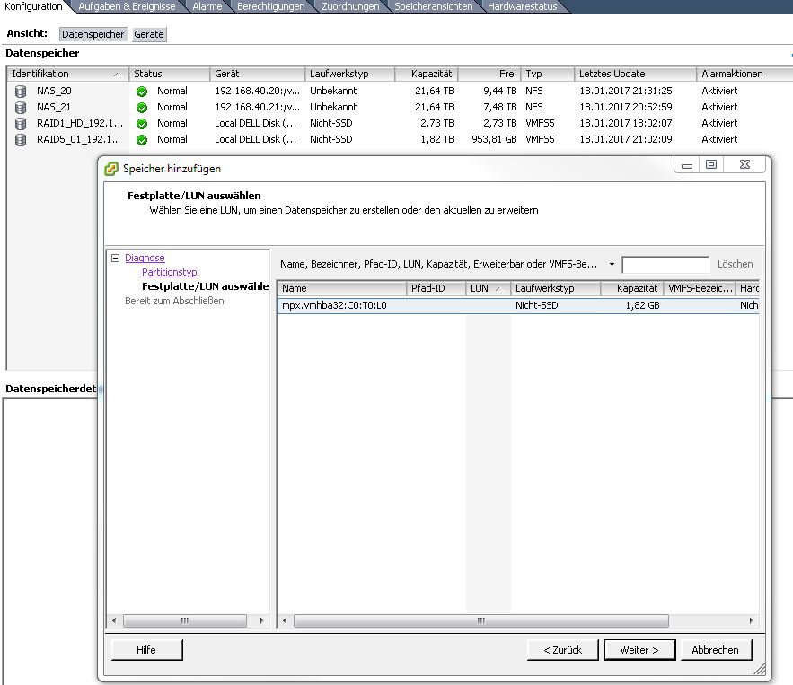Click green status icon for NAS_21 row
Viewport: 793px width, 685px height.
pyautogui.click(x=141, y=108)
